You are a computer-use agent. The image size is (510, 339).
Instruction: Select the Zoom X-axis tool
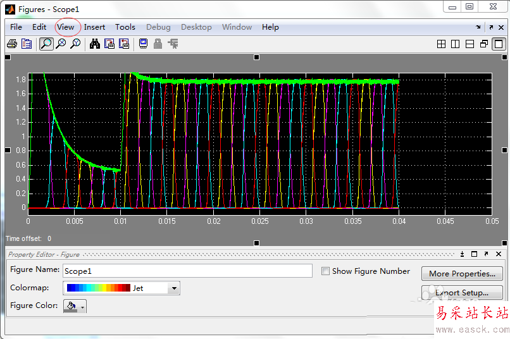(x=61, y=44)
